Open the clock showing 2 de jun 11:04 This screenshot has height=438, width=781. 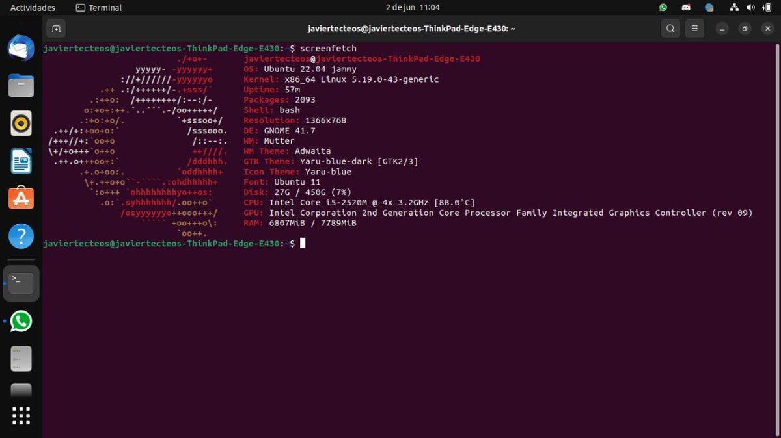[413, 8]
